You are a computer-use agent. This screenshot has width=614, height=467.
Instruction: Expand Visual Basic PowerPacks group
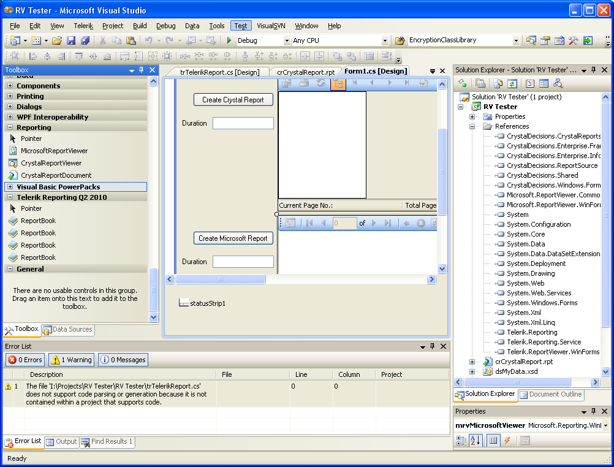(x=10, y=187)
